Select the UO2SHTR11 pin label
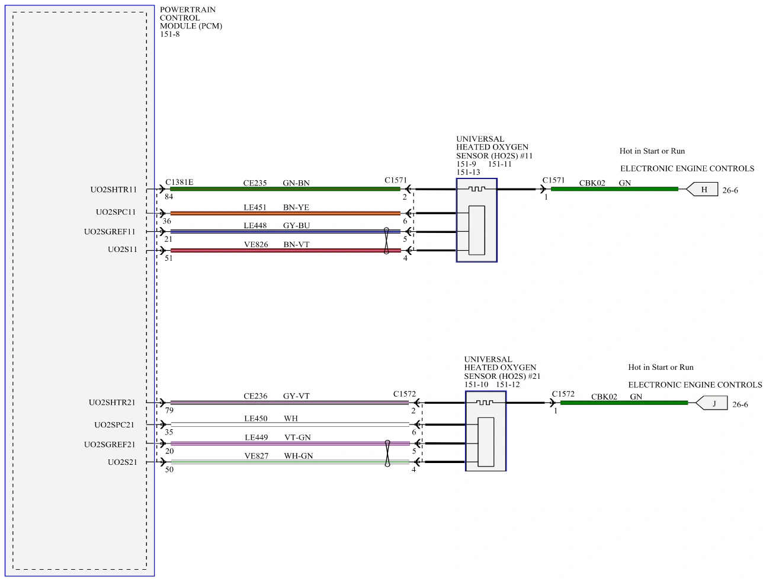Image resolution: width=766 pixels, height=581 pixels. (113, 190)
